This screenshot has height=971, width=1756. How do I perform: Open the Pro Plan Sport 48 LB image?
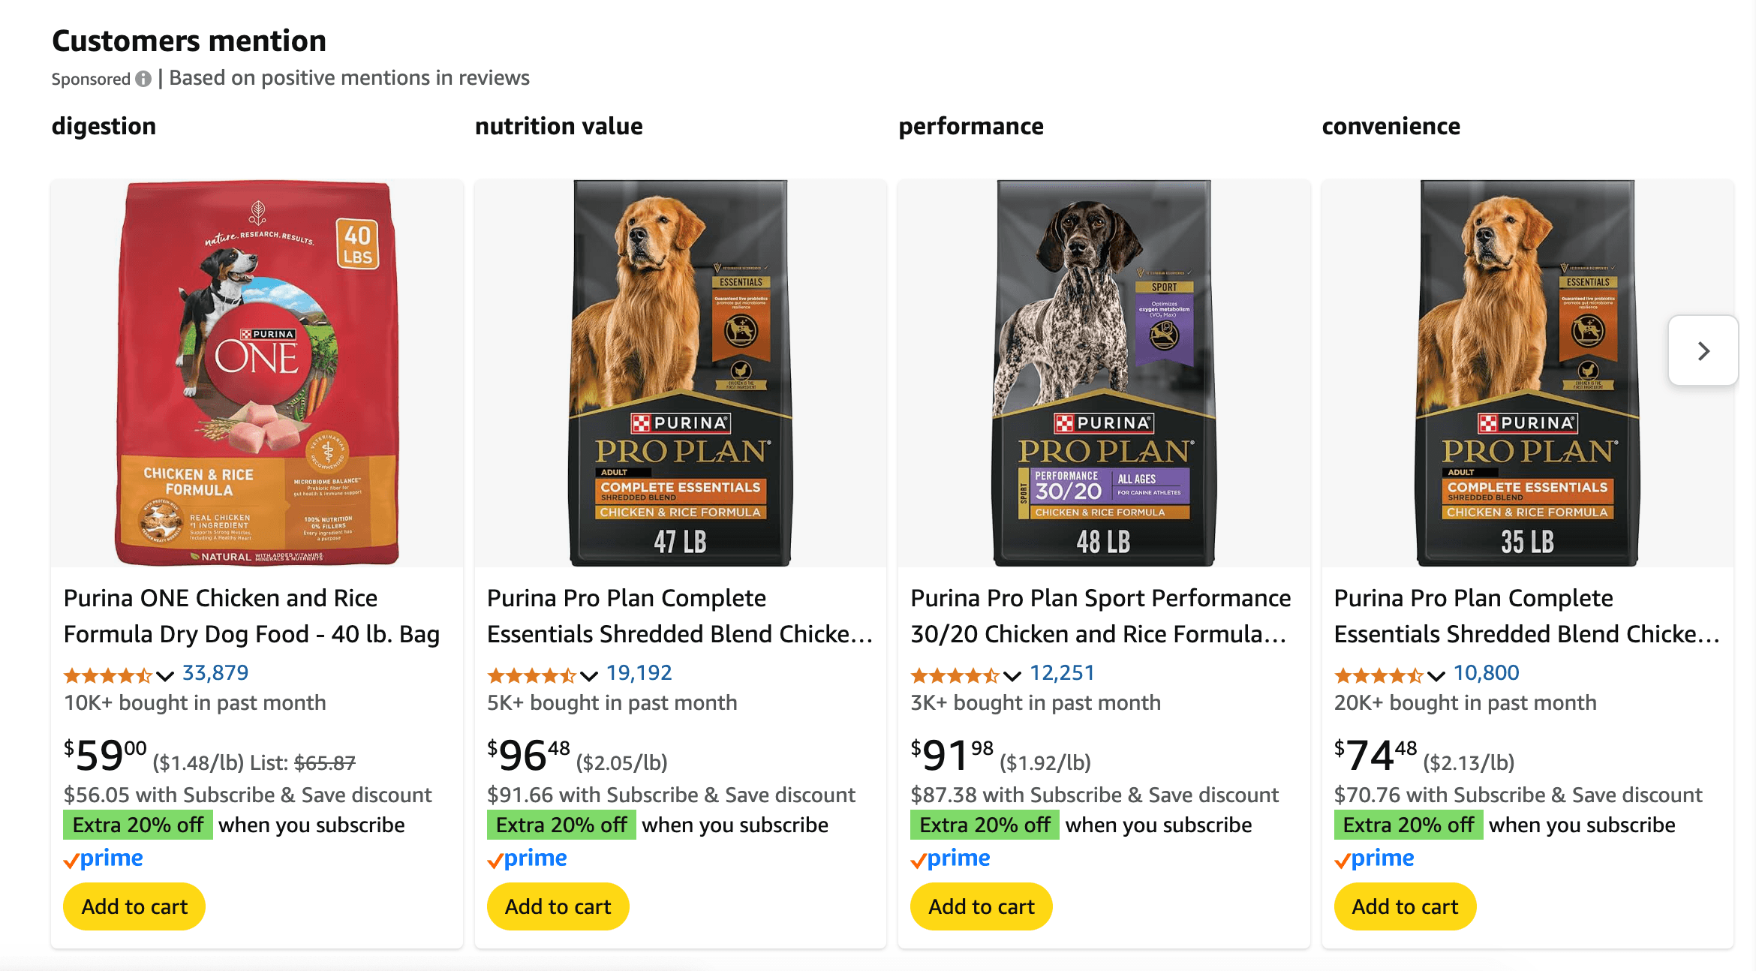tap(1104, 373)
